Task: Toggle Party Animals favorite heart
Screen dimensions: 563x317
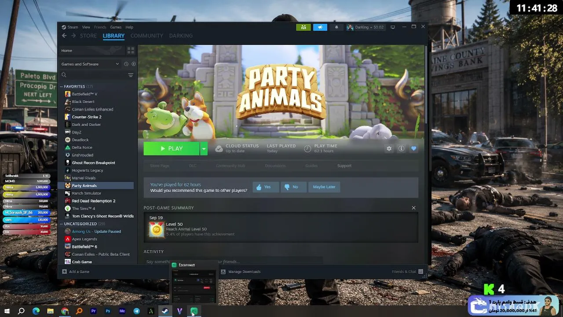Action: (413, 149)
